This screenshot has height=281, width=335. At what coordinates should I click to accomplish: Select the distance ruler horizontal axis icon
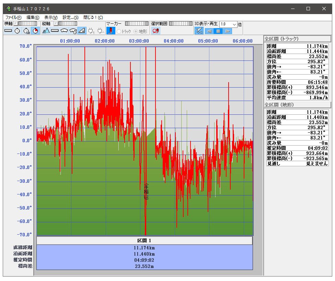[x=8, y=31]
